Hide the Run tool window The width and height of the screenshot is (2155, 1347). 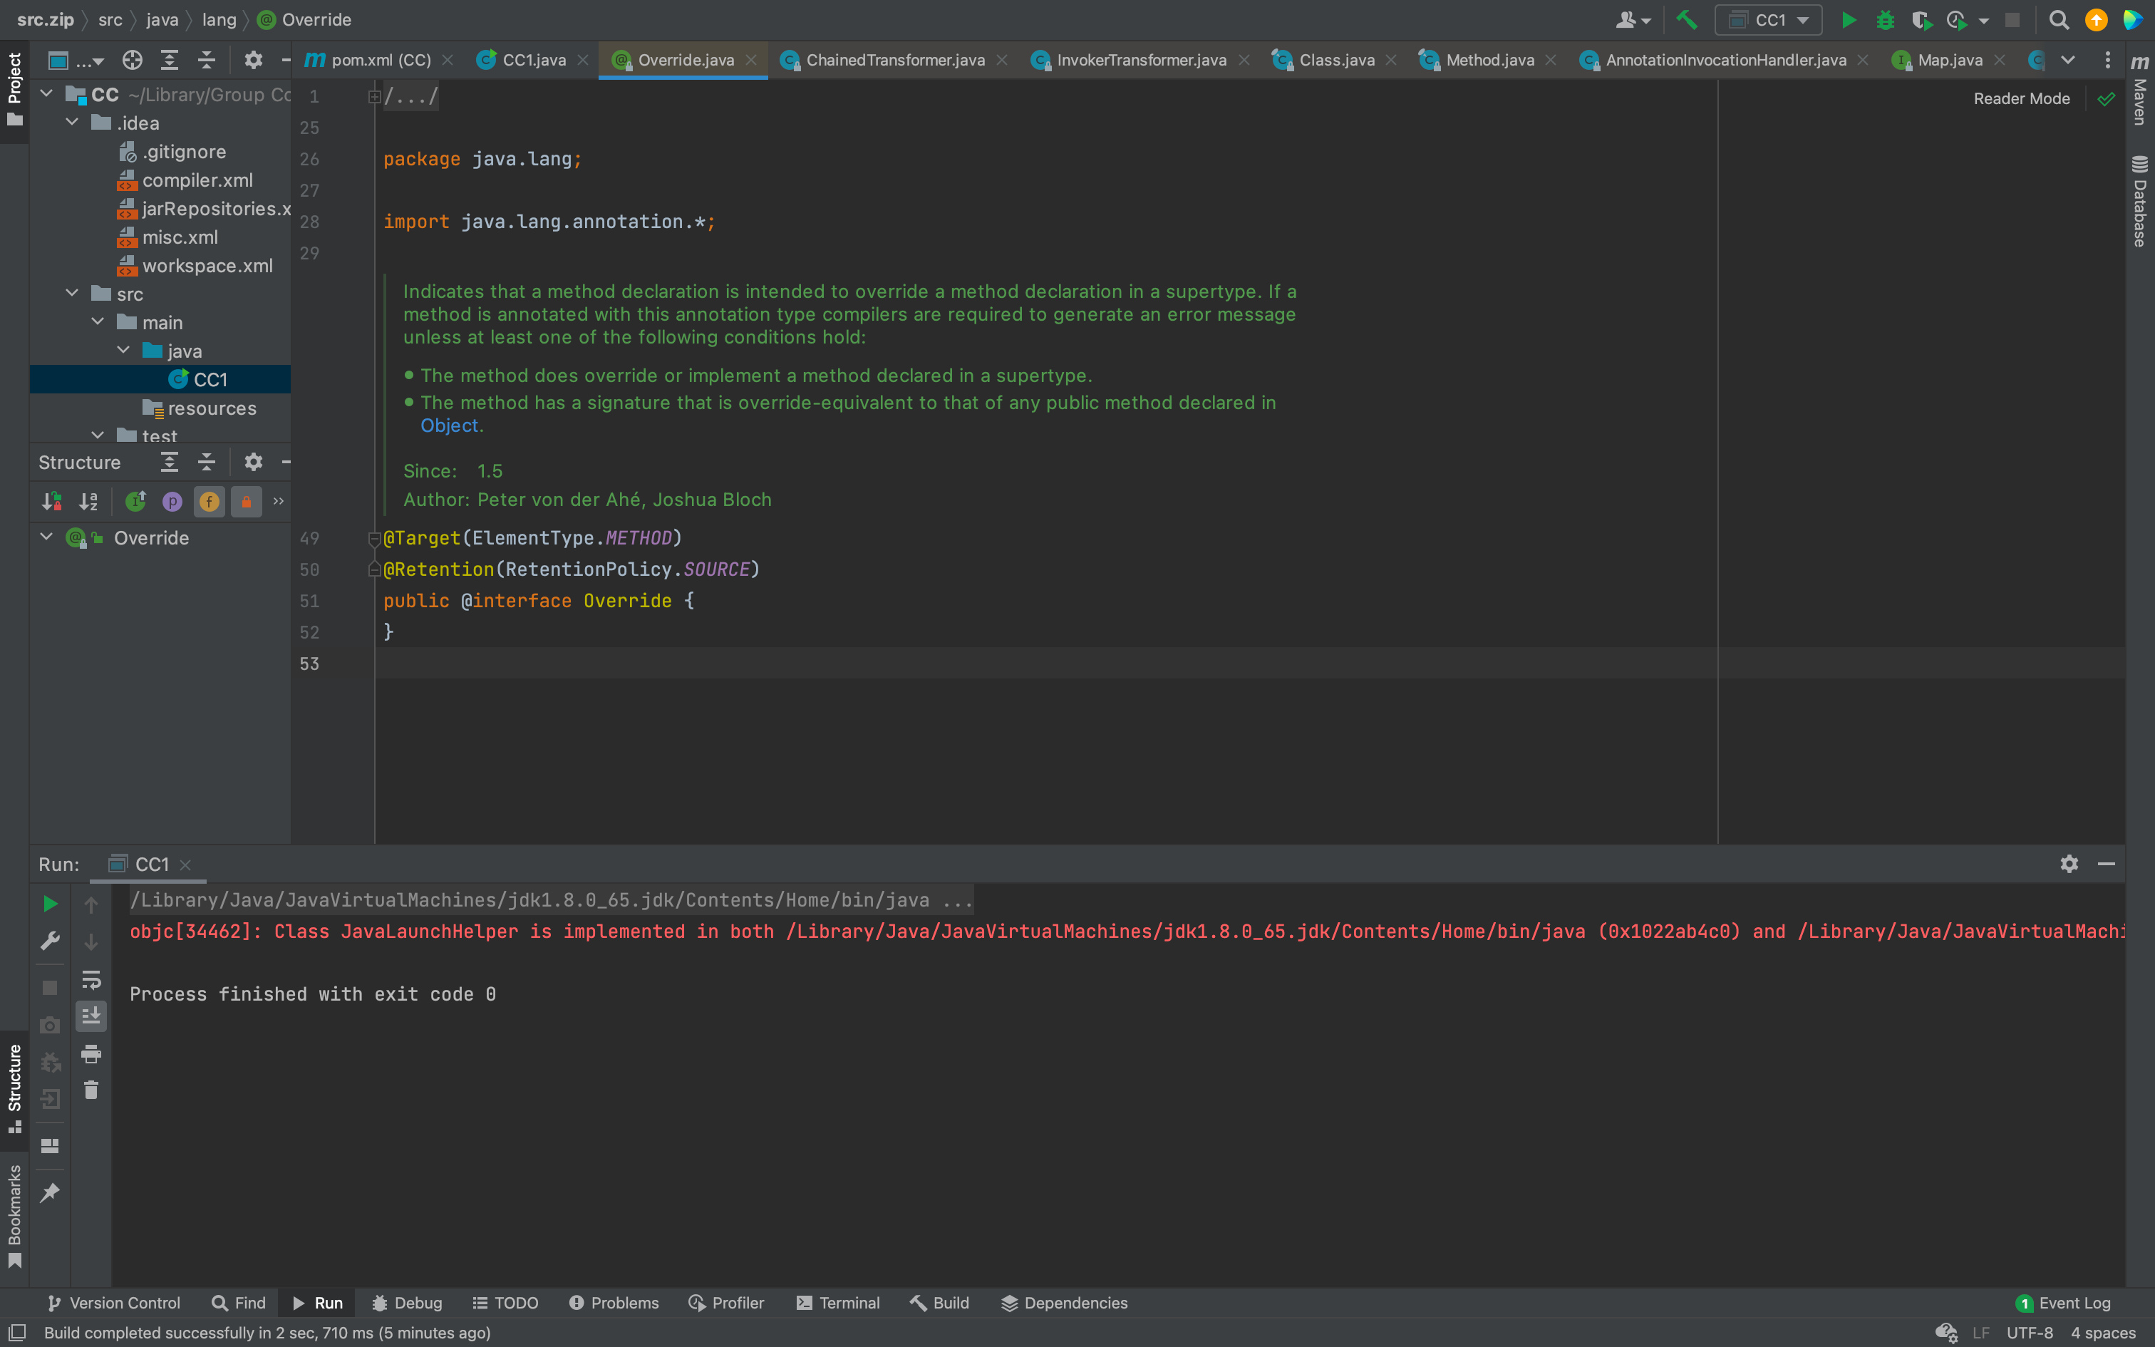coord(2106,863)
